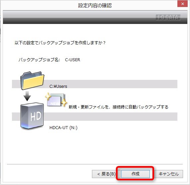190x185 pixels.
Task: Select the C:¥Users source path text
Action: click(58, 86)
